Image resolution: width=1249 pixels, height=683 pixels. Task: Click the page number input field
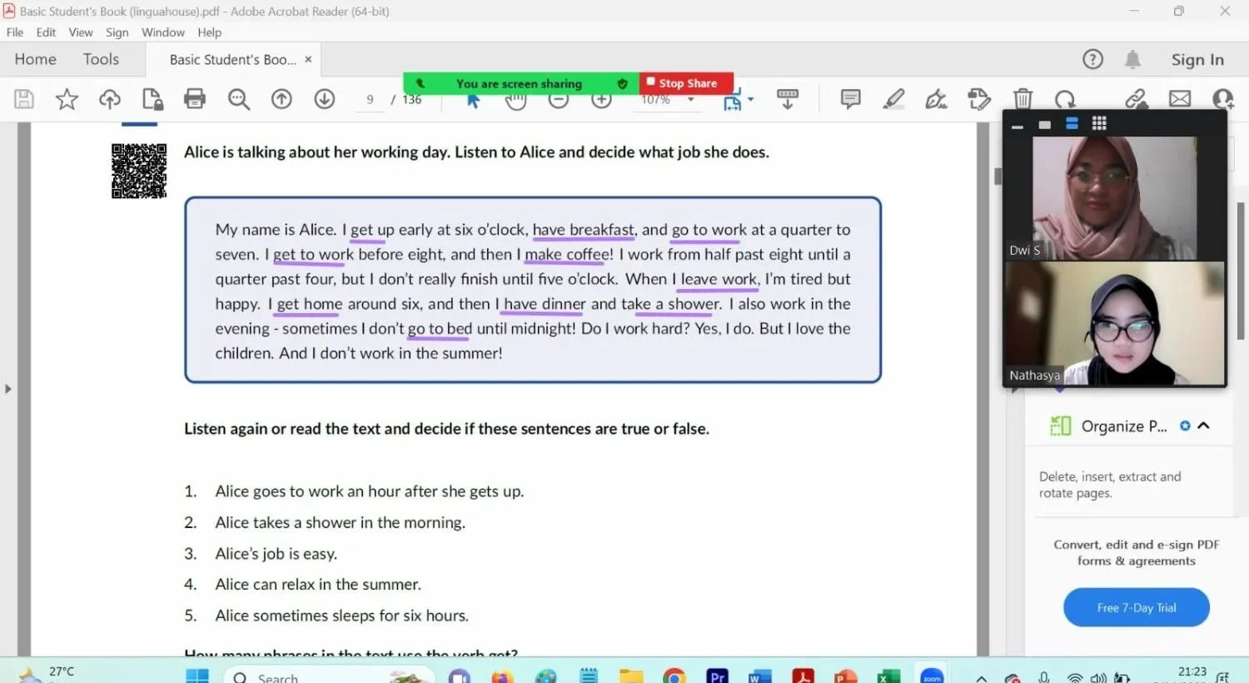tap(370, 100)
